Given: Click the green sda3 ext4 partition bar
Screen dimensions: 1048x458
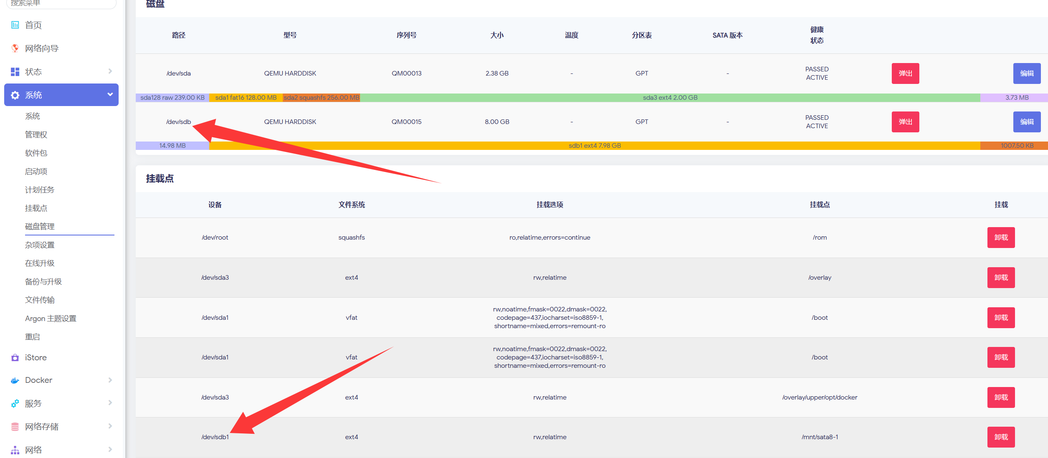Looking at the screenshot, I should [x=670, y=98].
